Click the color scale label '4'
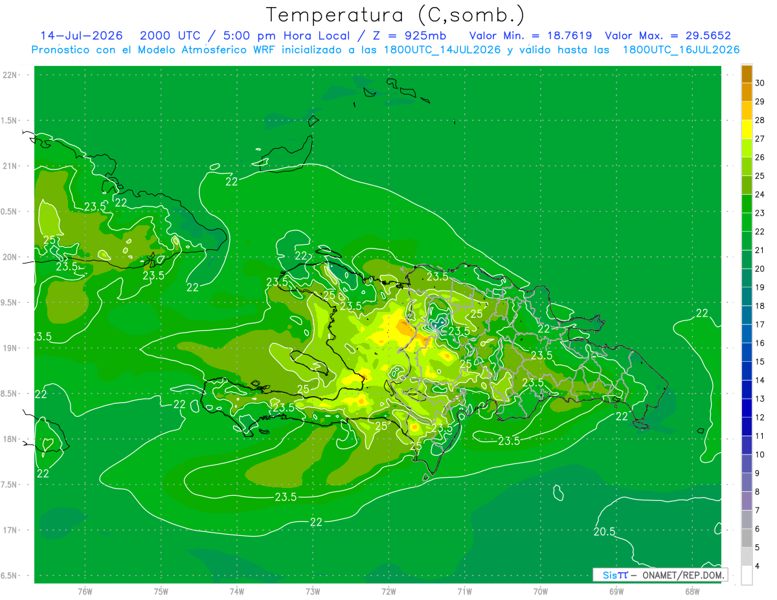 [x=757, y=566]
